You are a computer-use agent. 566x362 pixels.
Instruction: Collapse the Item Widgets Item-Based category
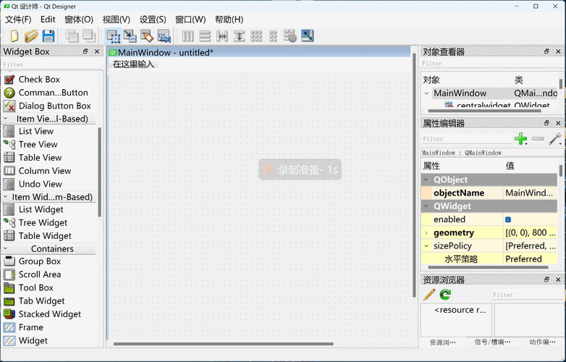[x=6, y=197]
